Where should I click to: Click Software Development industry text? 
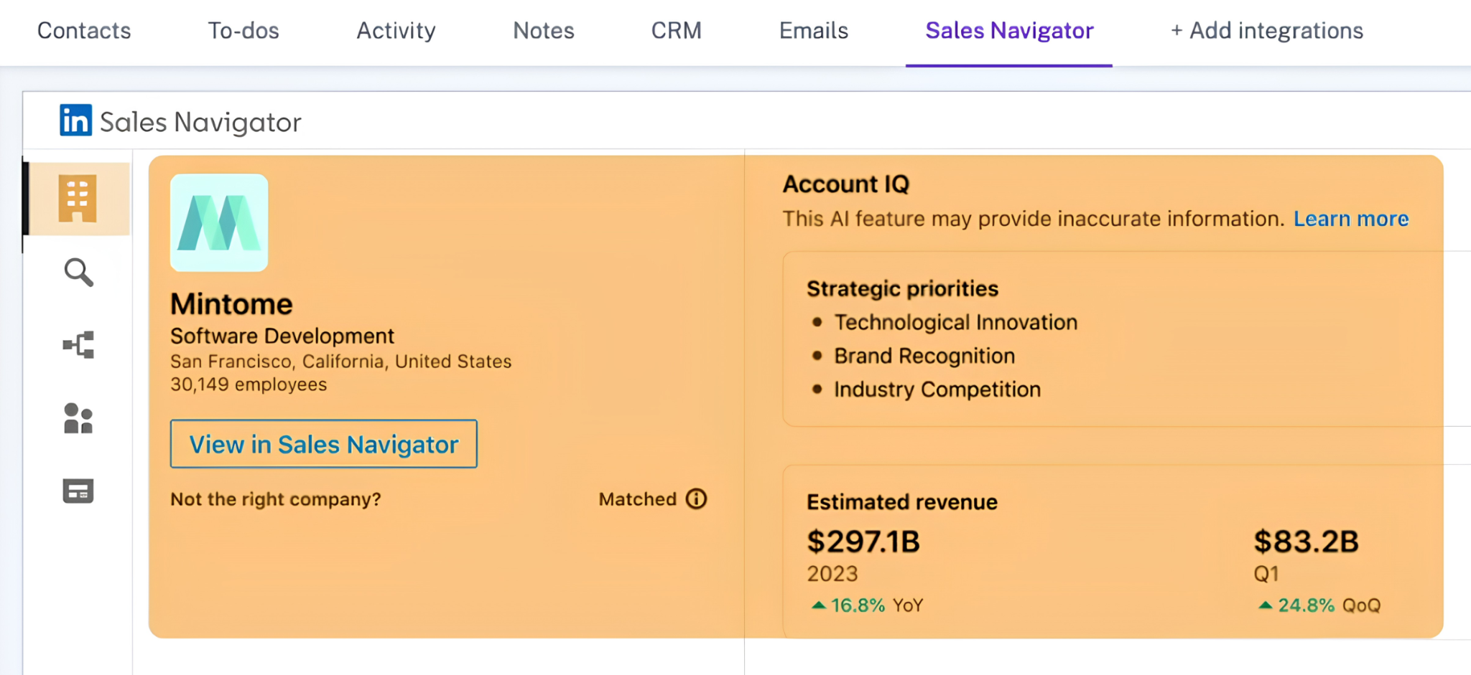[282, 336]
